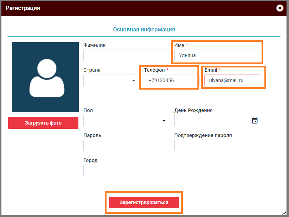Click the Имя field containing Ульяна
The height and width of the screenshot is (217, 289).
(217, 55)
